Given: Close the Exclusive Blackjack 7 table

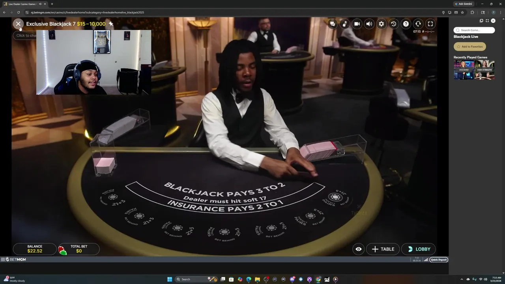Looking at the screenshot, I should 18,24.
